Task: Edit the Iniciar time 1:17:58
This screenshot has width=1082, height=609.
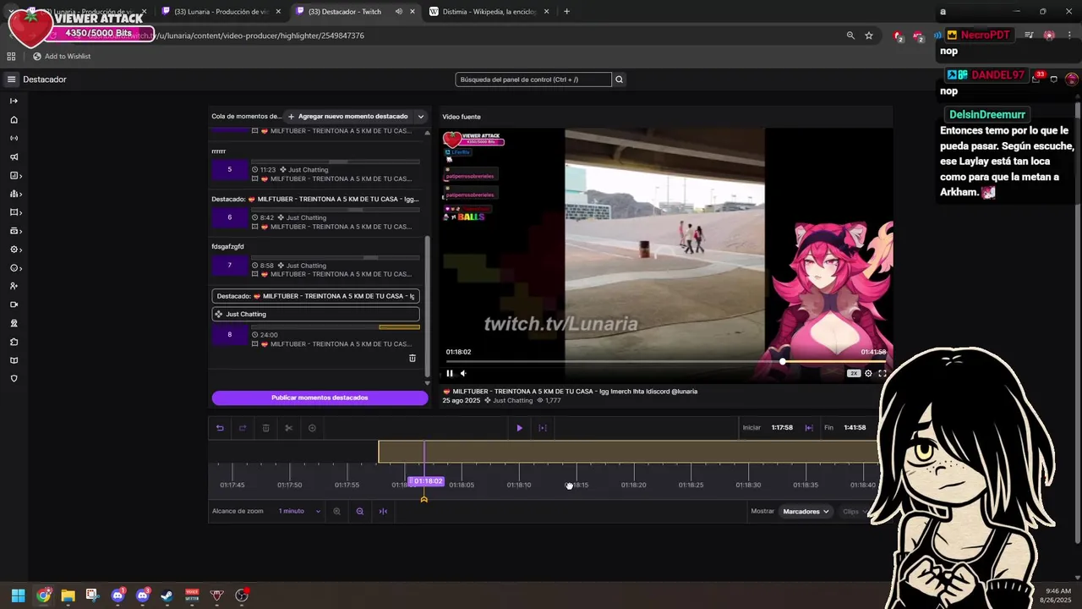Action: click(x=782, y=428)
